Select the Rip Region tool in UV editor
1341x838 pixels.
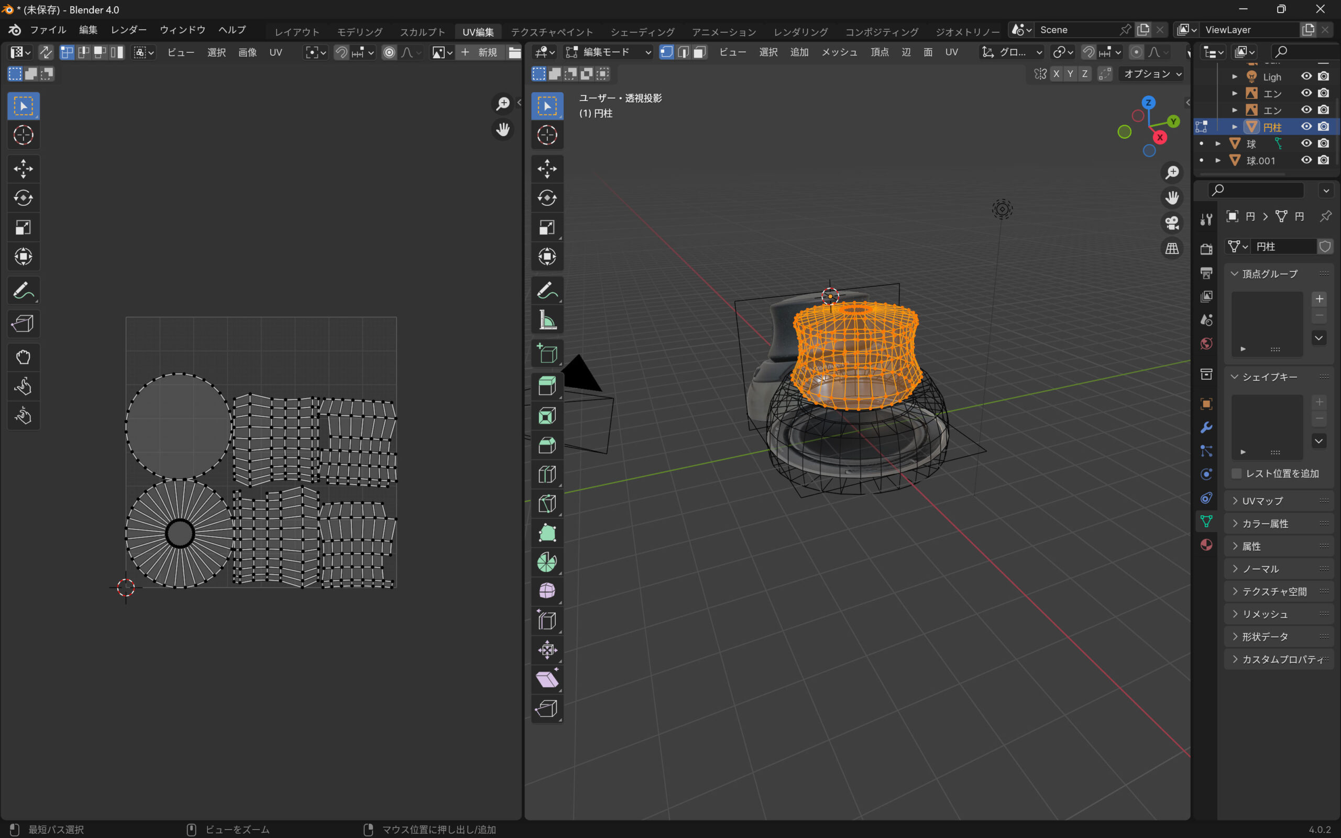[23, 324]
